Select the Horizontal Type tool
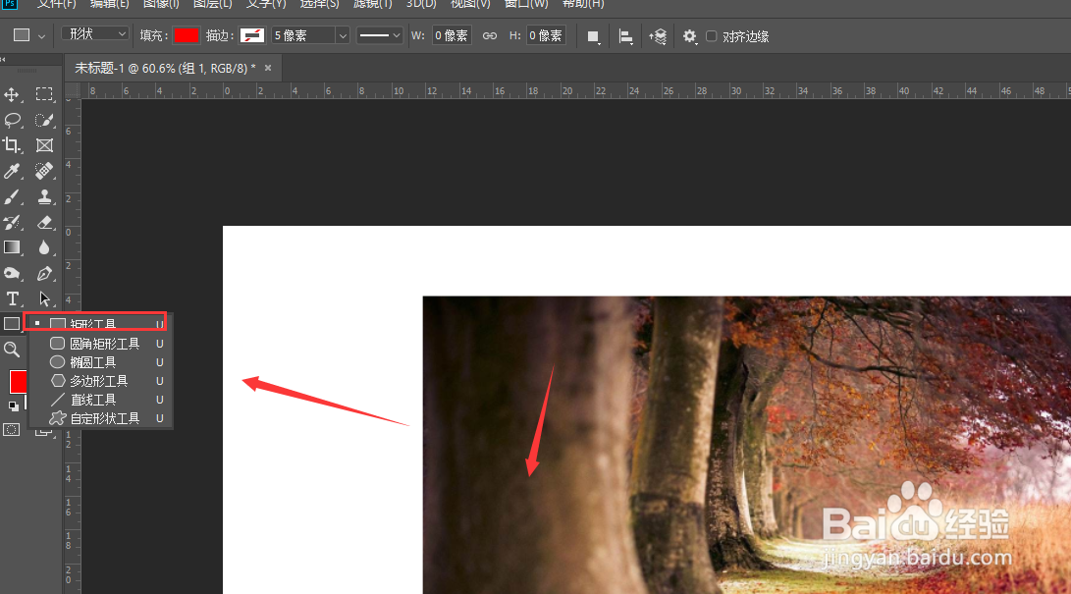Viewport: 1071px width, 594px height. click(12, 298)
